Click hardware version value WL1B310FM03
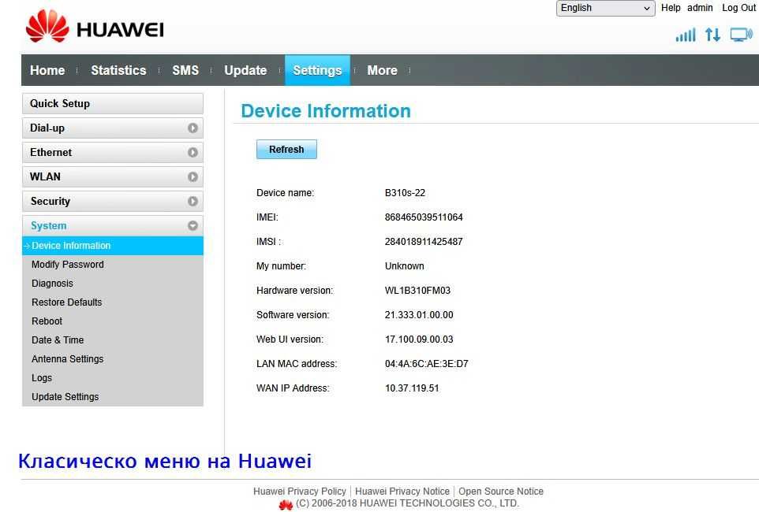This screenshot has width=759, height=512. point(417,290)
